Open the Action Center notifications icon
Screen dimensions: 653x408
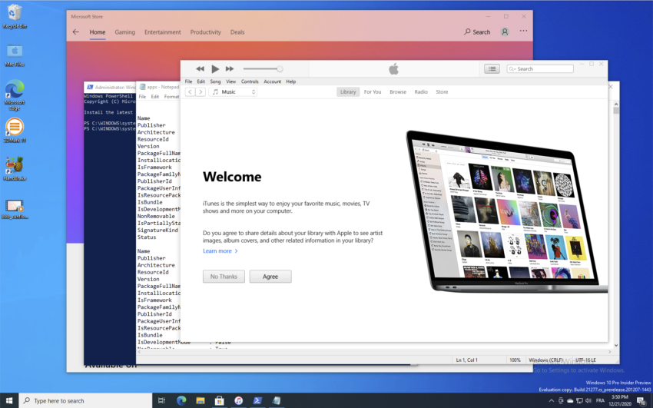click(641, 401)
